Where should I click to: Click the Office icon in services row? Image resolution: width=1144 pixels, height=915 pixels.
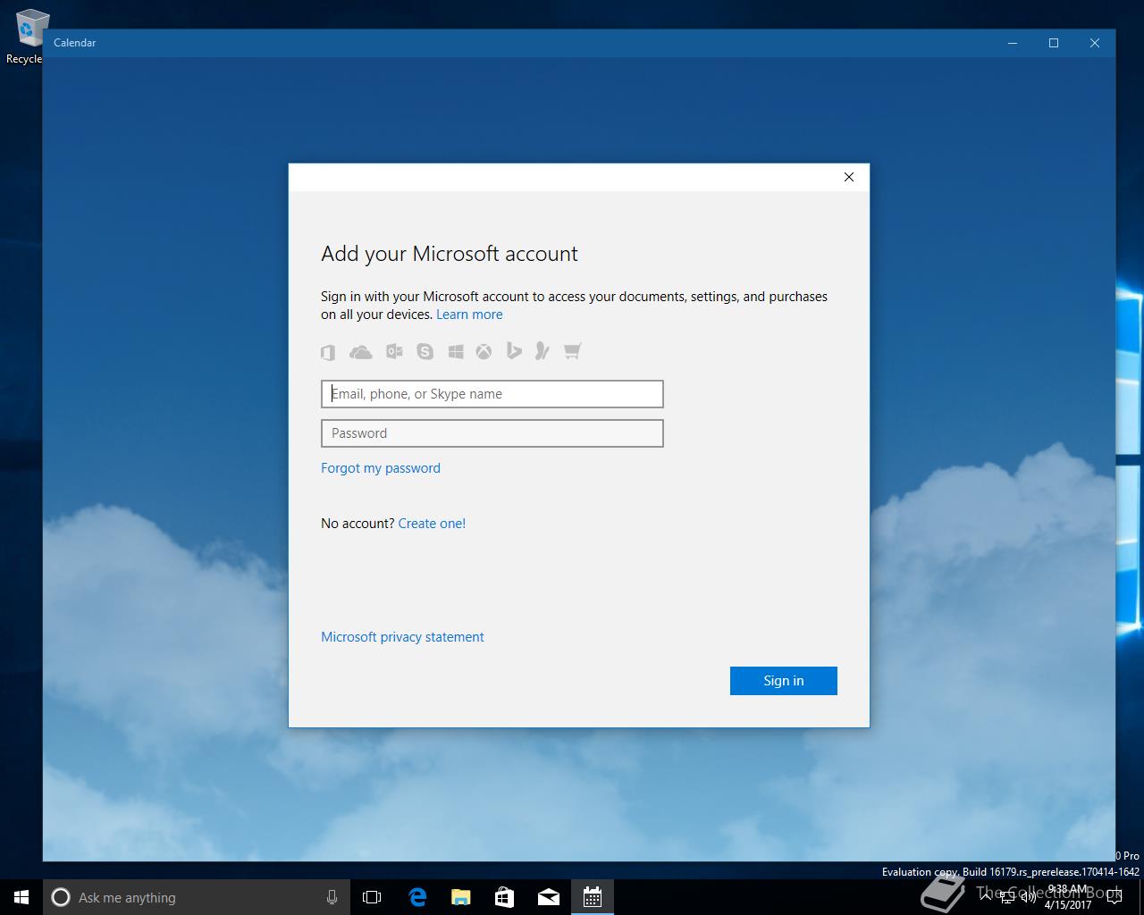328,352
